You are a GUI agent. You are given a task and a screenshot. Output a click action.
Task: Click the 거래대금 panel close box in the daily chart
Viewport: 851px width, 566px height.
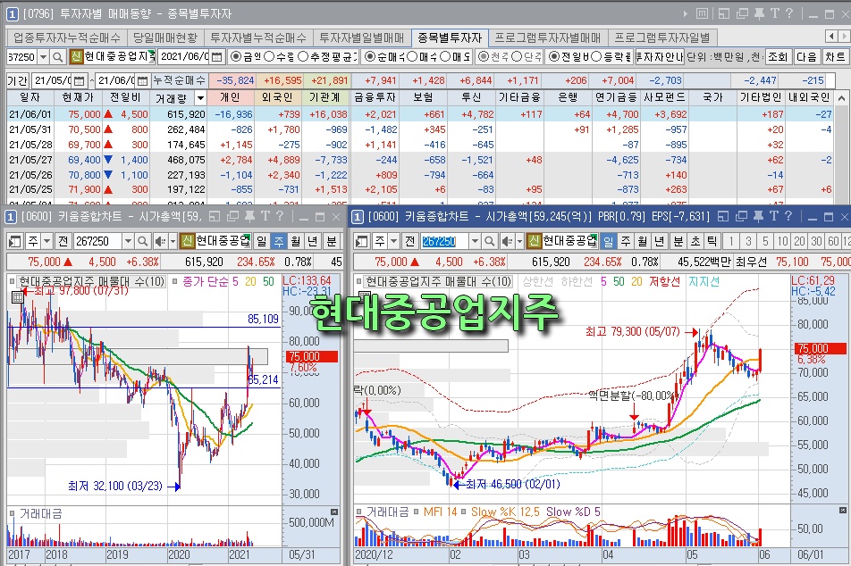click(842, 510)
